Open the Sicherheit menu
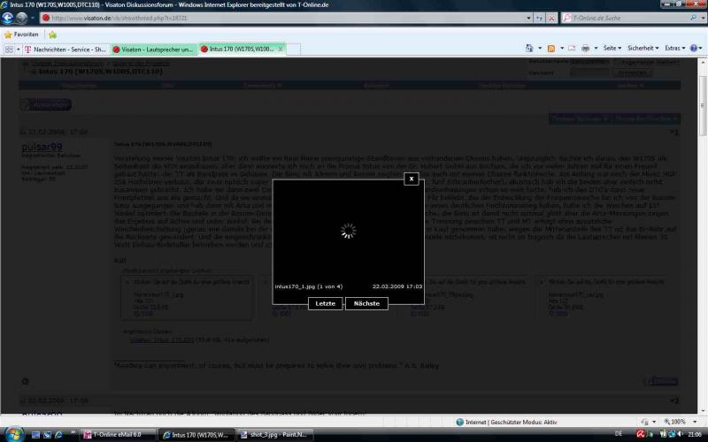708x442 pixels. pyautogui.click(x=643, y=48)
